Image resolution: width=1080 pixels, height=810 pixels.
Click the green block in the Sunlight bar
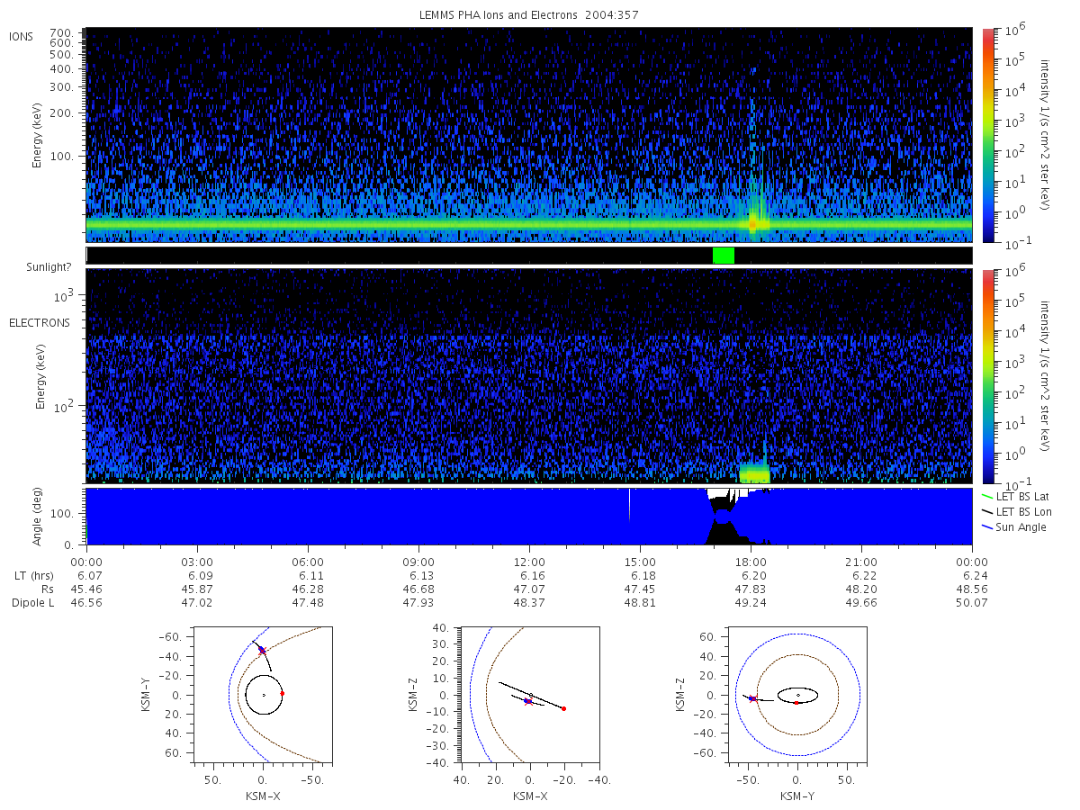click(724, 256)
